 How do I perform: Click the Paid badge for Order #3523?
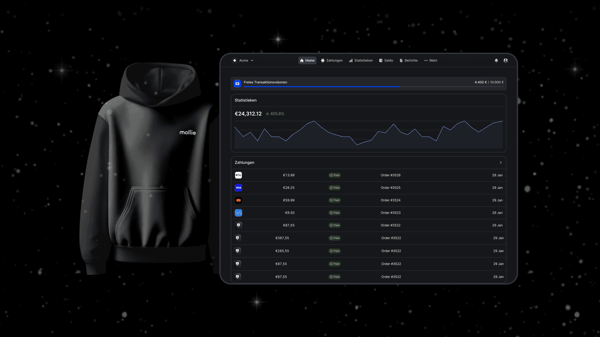tap(334, 213)
